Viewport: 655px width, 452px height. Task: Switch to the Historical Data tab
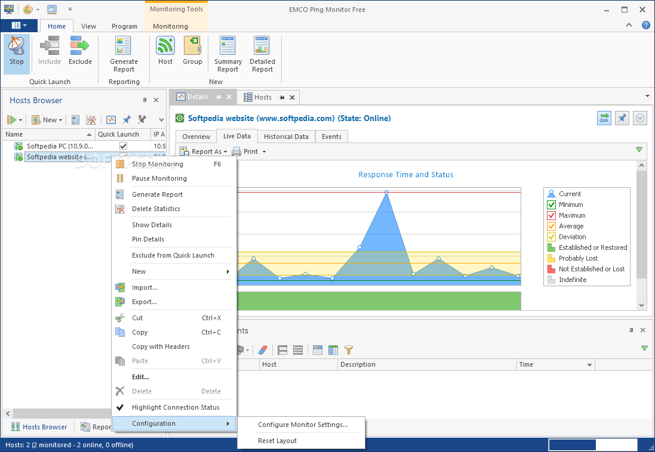point(286,137)
